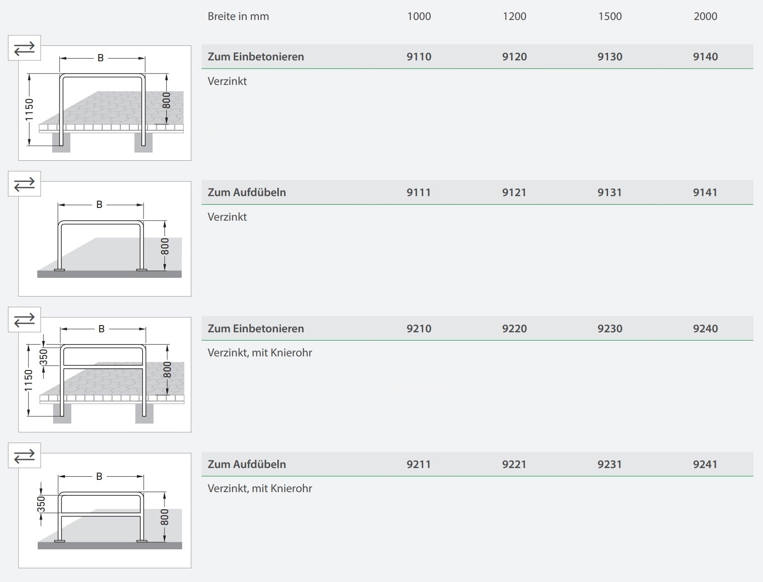
Task: Click swap icon beside first Aufdübeln drawing
Action: pos(25,184)
